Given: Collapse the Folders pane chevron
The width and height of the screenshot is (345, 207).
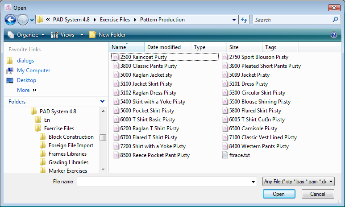Looking at the screenshot, I should click(102, 102).
